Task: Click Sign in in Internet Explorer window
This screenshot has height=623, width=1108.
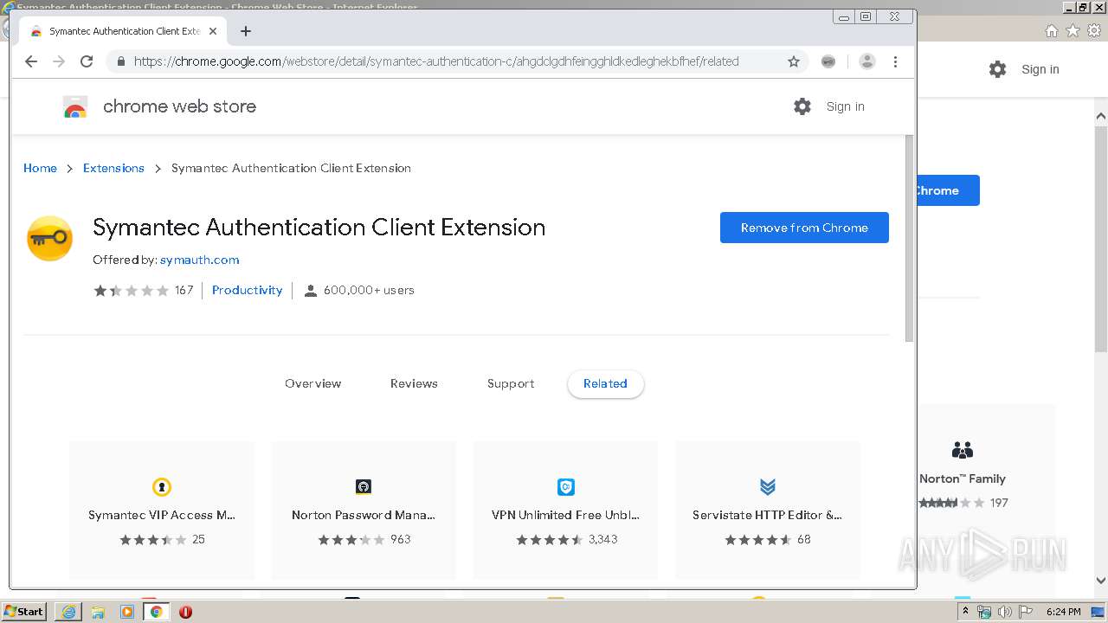Action: click(1040, 69)
